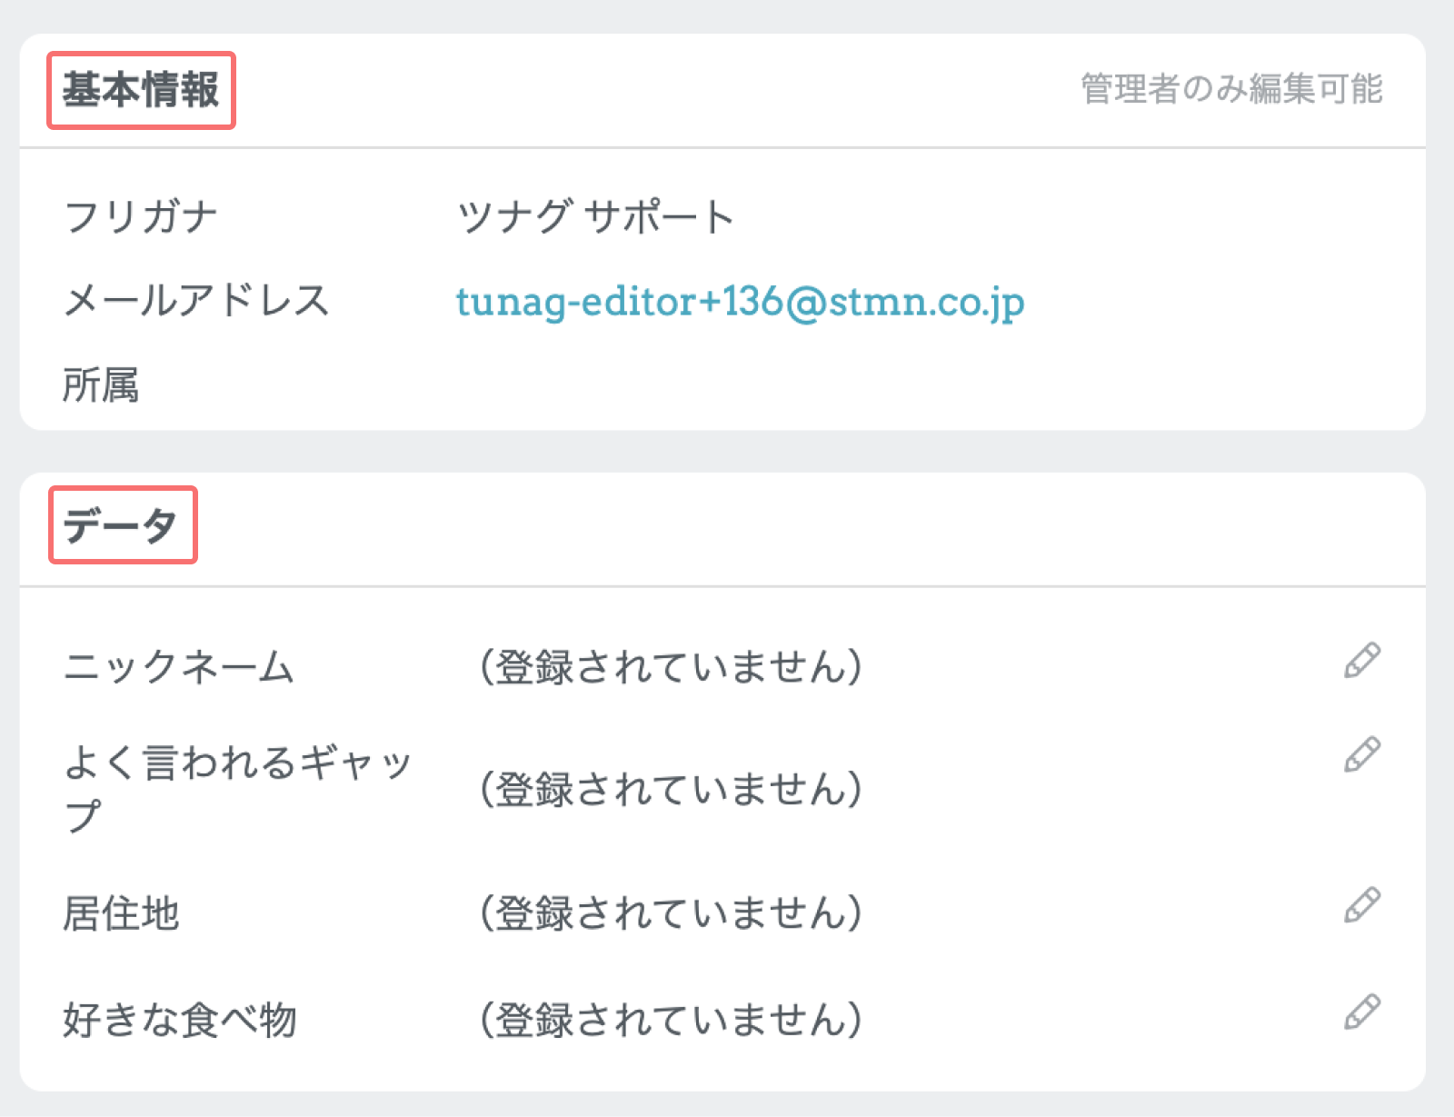Click ニックネーム's (登録されていません) value
The image size is (1454, 1117).
(x=671, y=667)
